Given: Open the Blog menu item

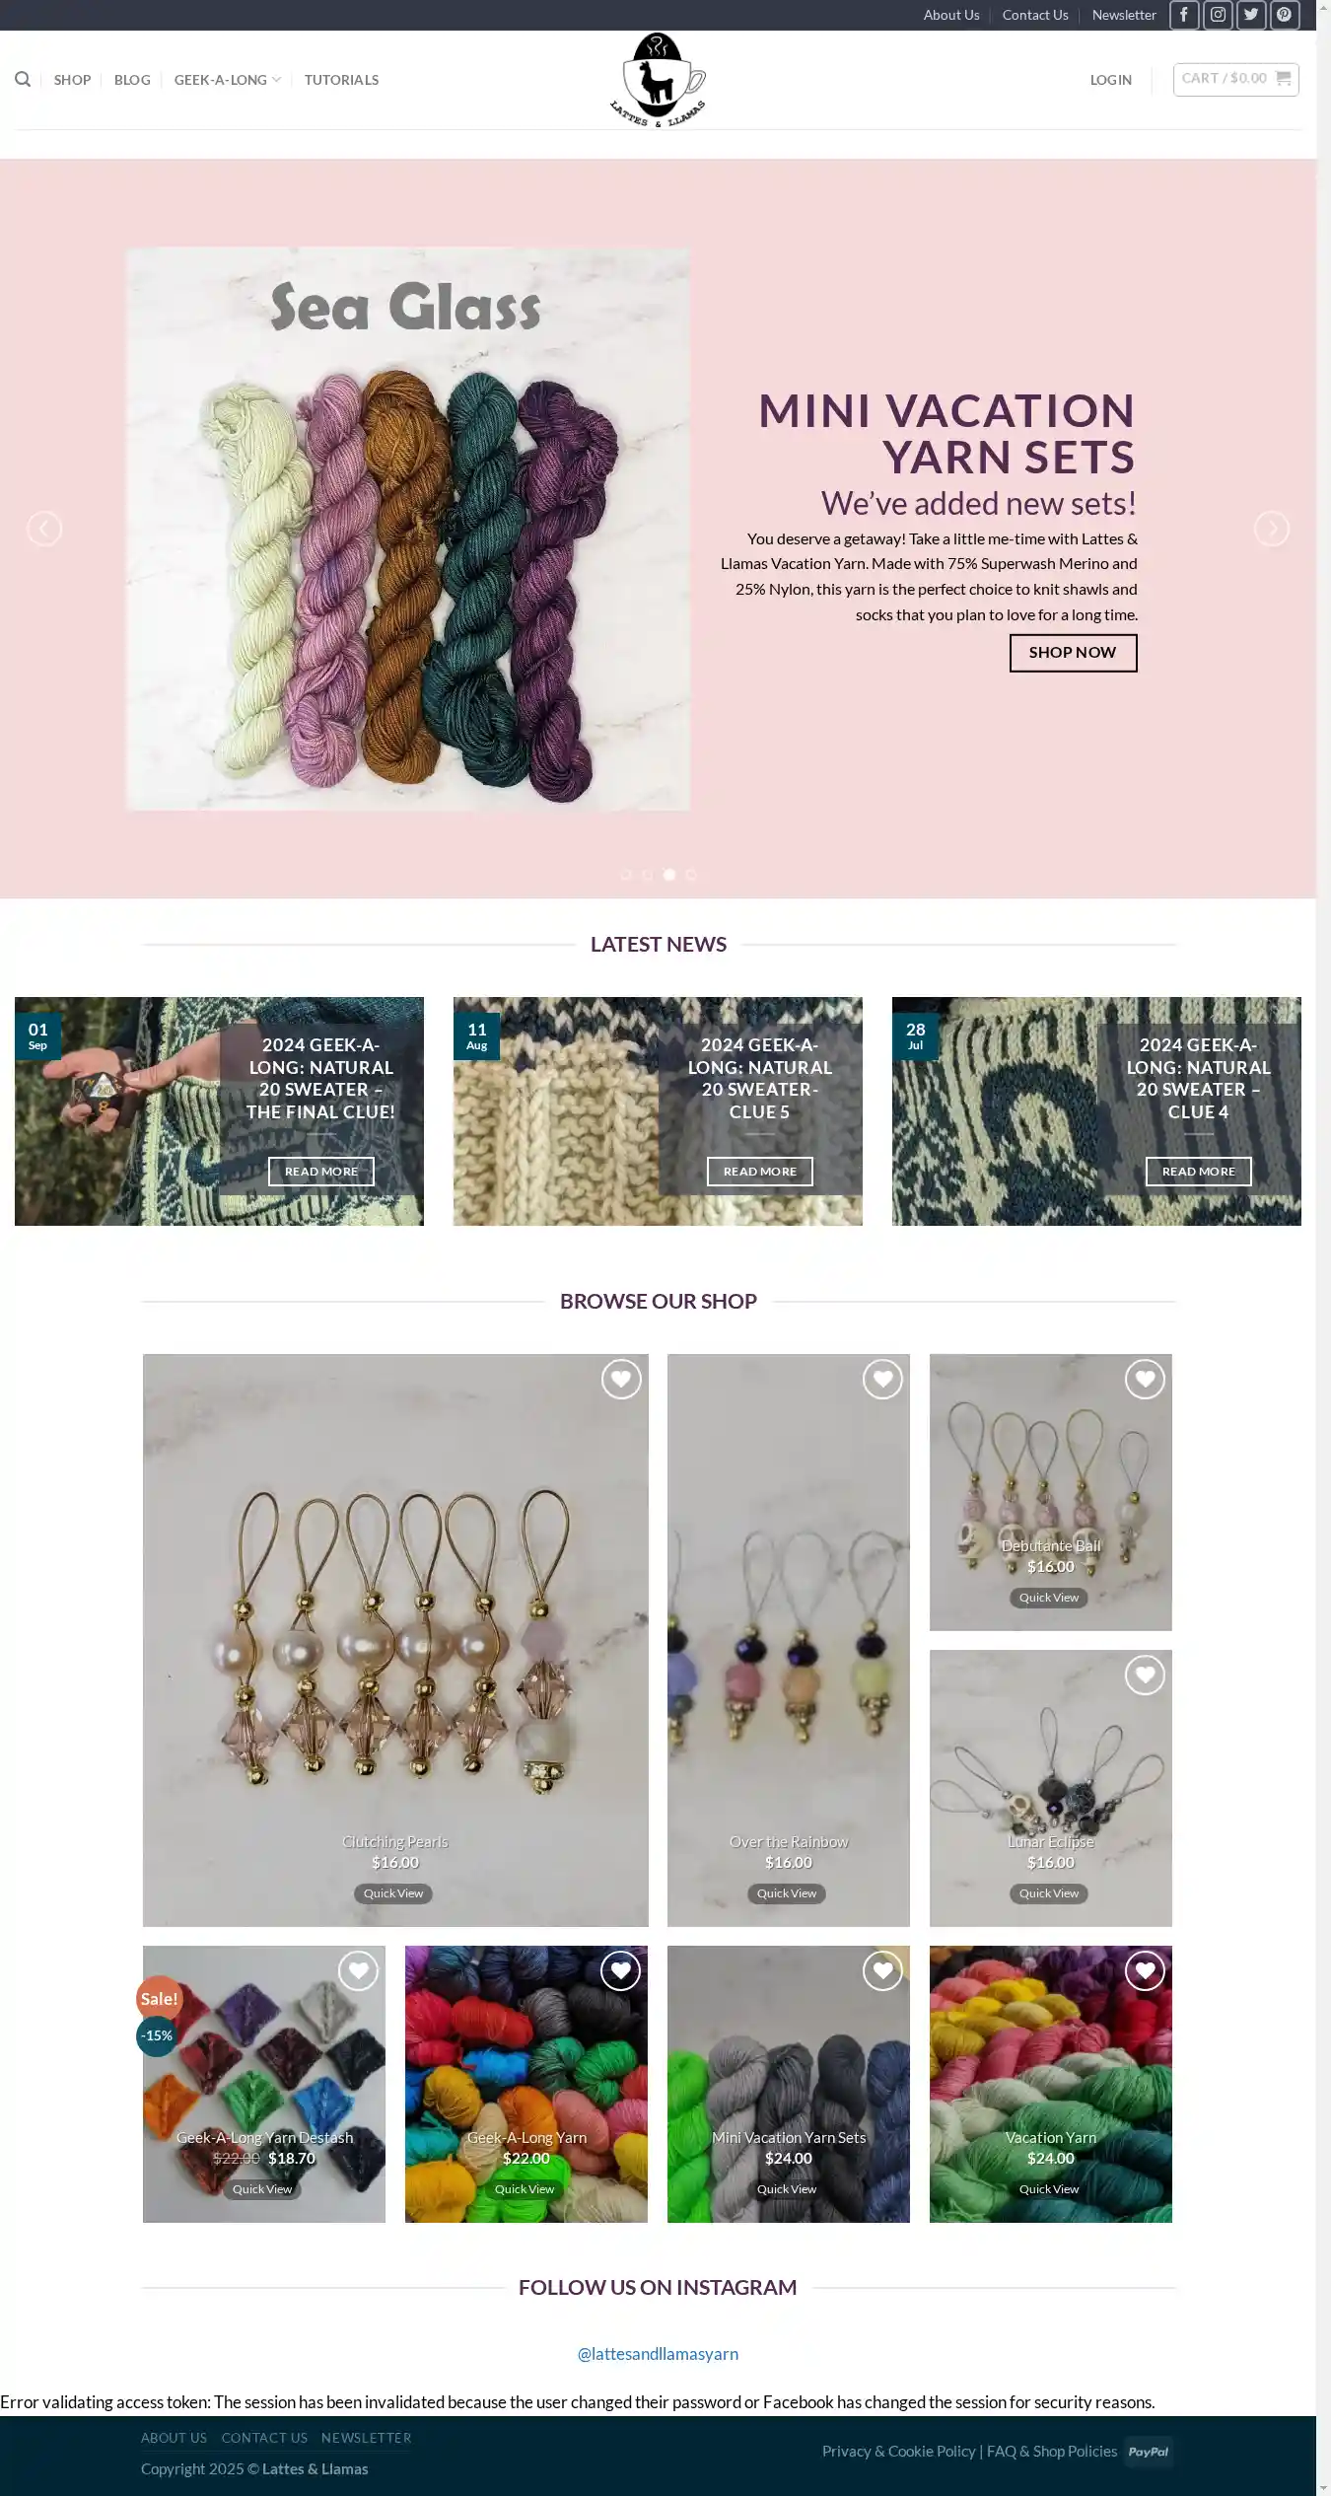Looking at the screenshot, I should click(132, 80).
